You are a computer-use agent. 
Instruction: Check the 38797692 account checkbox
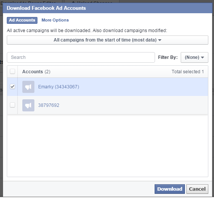[x=12, y=105]
